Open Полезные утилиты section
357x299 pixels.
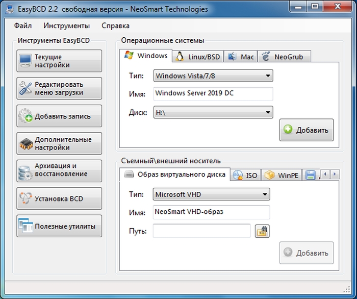pos(59,226)
